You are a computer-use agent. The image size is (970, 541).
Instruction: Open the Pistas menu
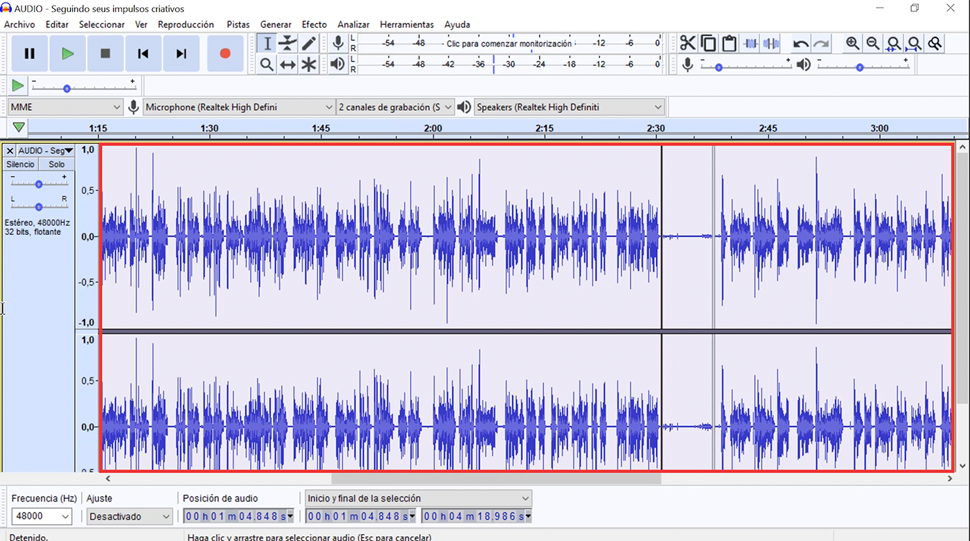click(x=238, y=24)
